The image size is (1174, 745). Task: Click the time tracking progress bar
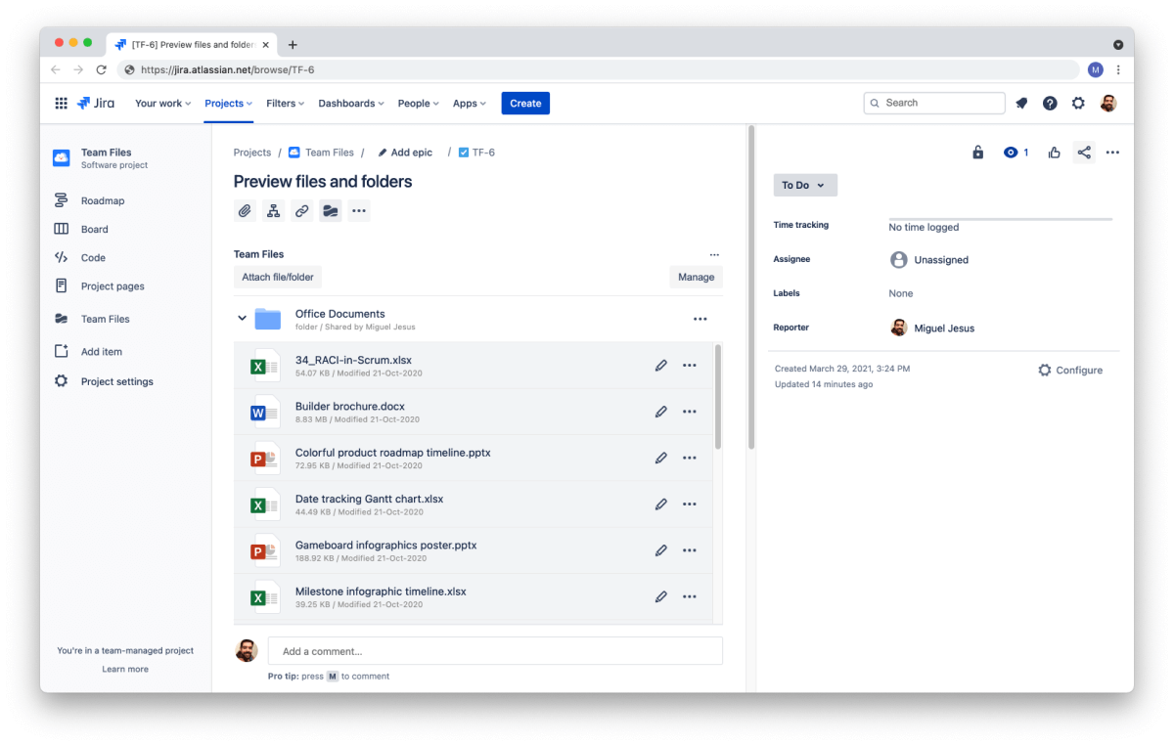click(x=1000, y=219)
